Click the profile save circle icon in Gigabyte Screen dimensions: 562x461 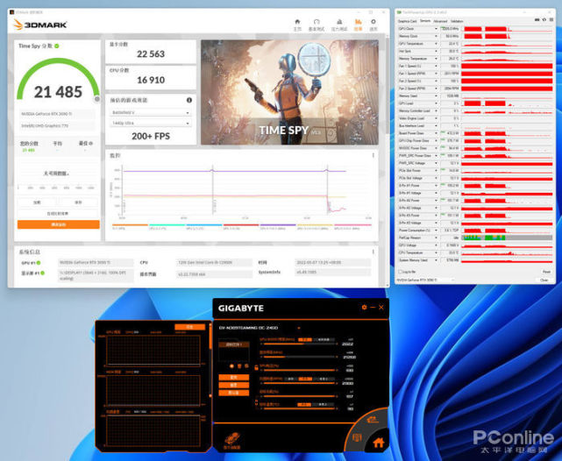[x=231, y=366]
